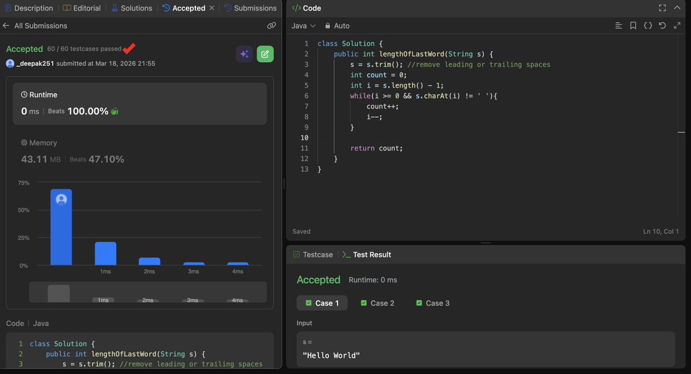Select the Case 2 button
The width and height of the screenshot is (691, 374).
click(377, 303)
